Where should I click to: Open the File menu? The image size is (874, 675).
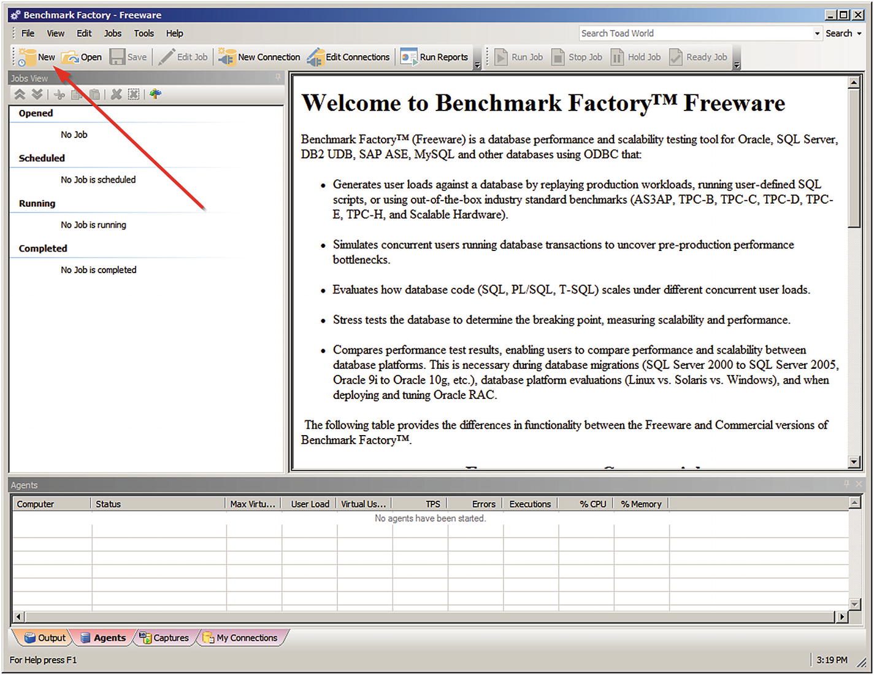(28, 33)
